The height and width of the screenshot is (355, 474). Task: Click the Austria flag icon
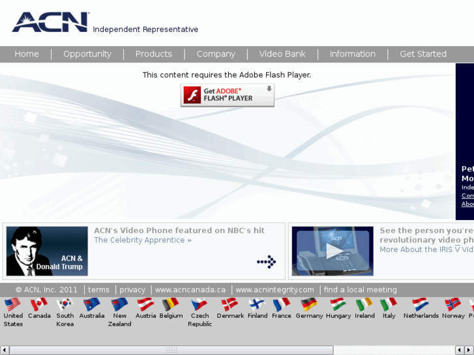(145, 304)
